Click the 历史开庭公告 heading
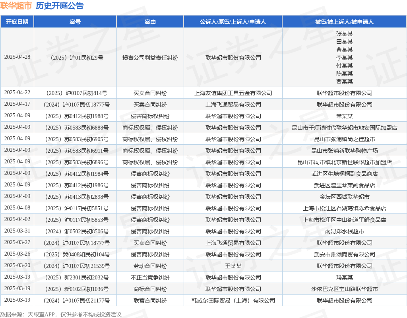The width and height of the screenshot is (407, 318). coord(60,6)
